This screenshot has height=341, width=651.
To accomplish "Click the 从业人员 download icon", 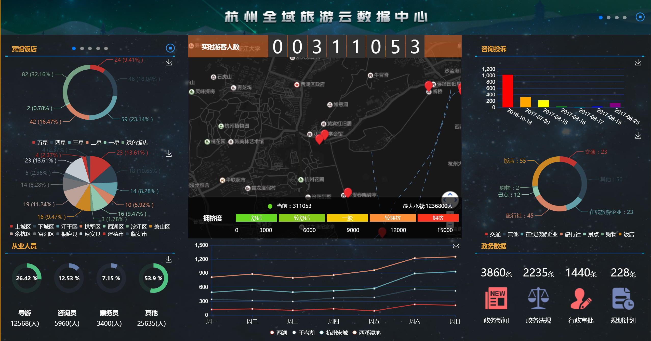I will [169, 260].
